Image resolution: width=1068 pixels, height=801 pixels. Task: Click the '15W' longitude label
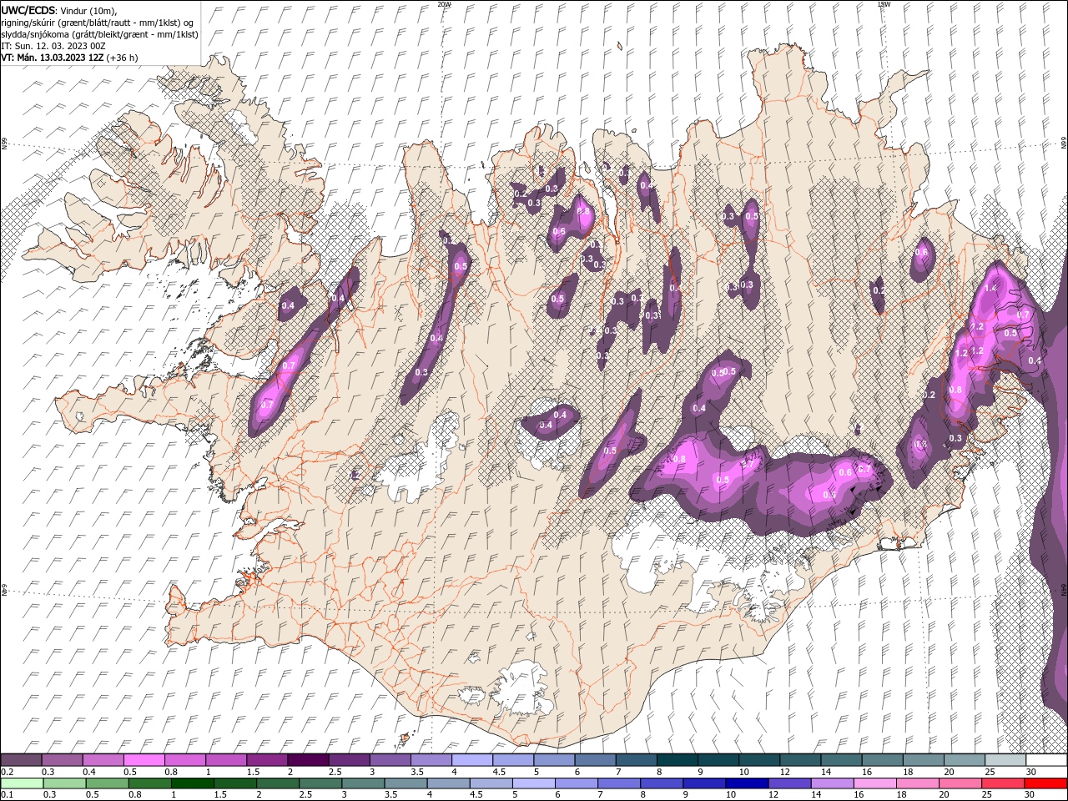pyautogui.click(x=884, y=4)
